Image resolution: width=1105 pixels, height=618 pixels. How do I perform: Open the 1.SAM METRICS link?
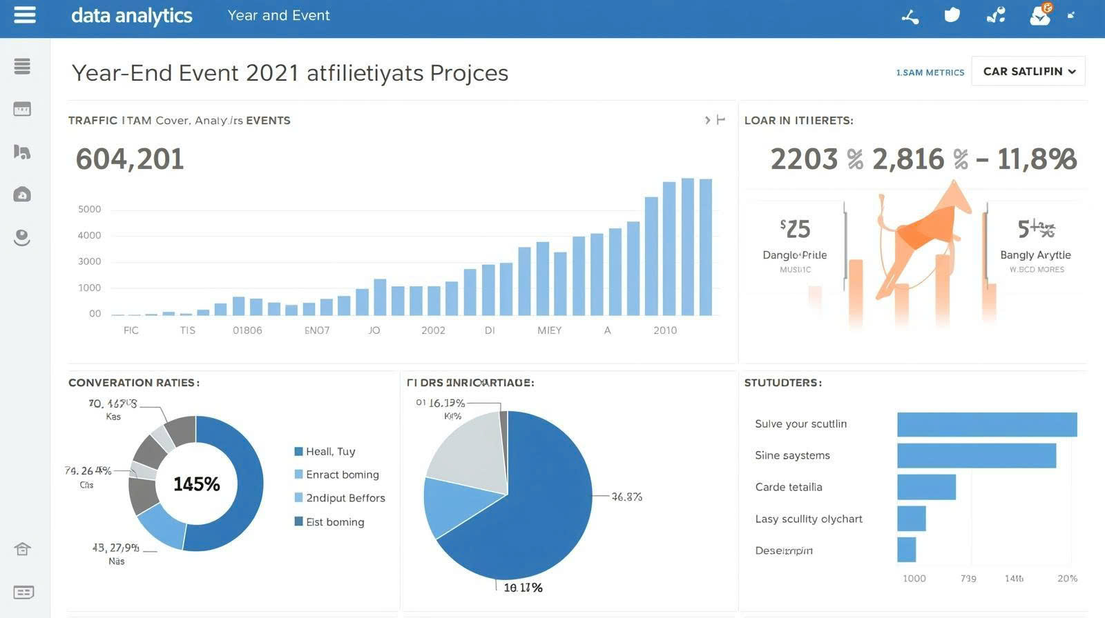click(x=930, y=72)
